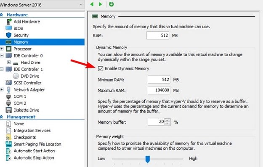Click the Maximum RAM input field
Viewport: 263px width, 167px height.
coord(159,90)
